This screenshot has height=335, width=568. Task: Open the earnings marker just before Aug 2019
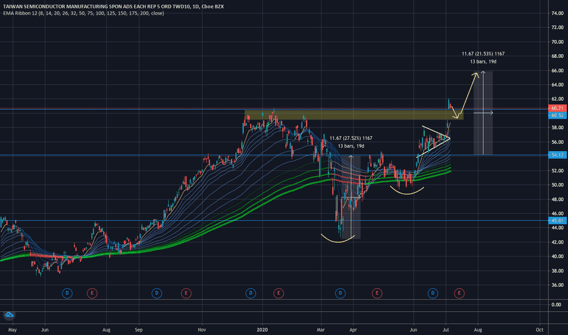click(x=92, y=293)
